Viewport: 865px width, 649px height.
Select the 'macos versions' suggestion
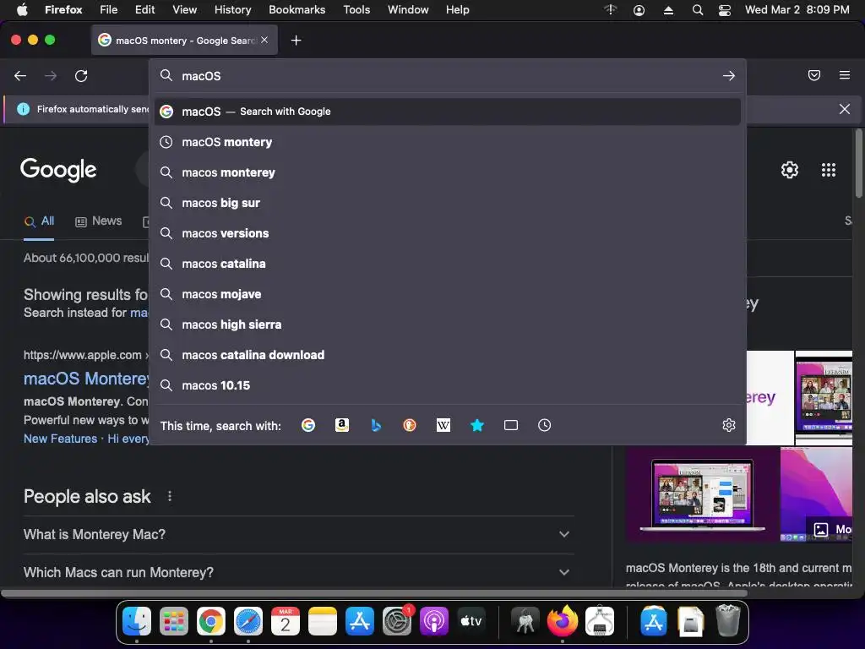tap(448, 233)
